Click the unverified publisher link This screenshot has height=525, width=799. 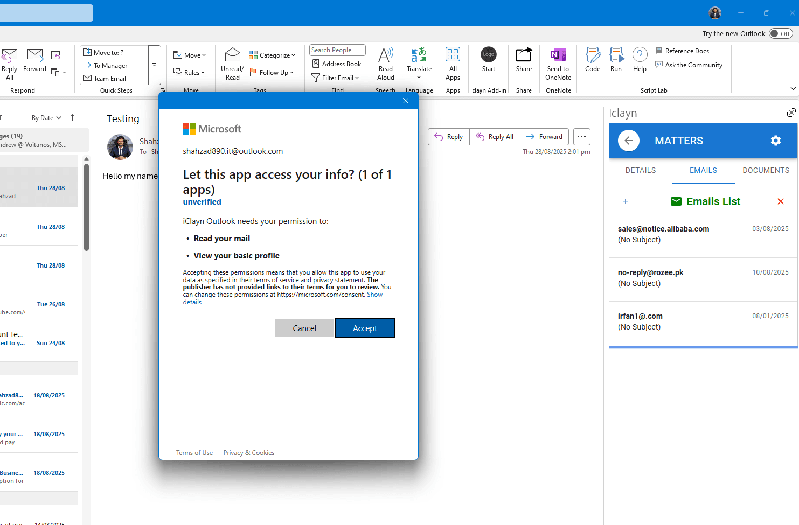[202, 202]
